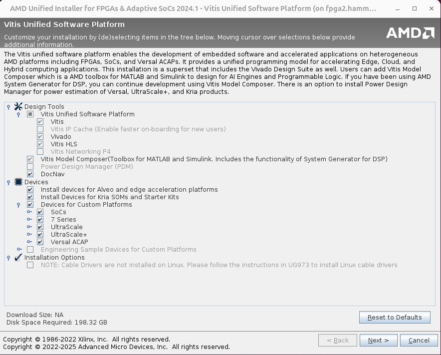Collapse Devices for Custom Platforms node
The width and height of the screenshot is (441, 355).
point(19,205)
